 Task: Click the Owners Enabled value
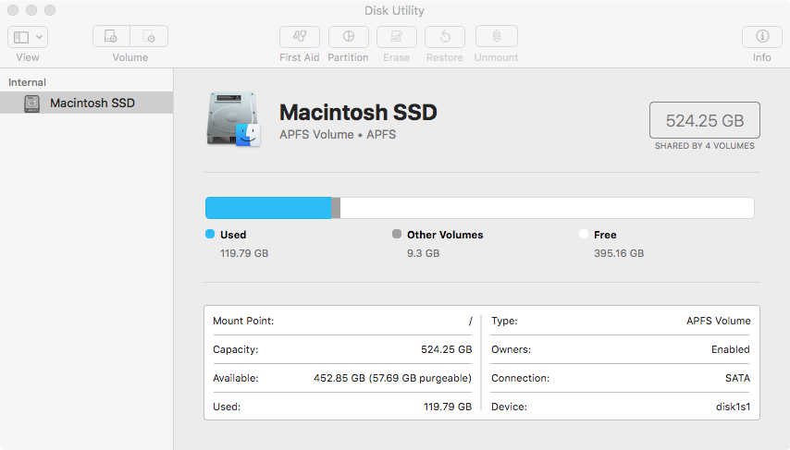click(731, 349)
